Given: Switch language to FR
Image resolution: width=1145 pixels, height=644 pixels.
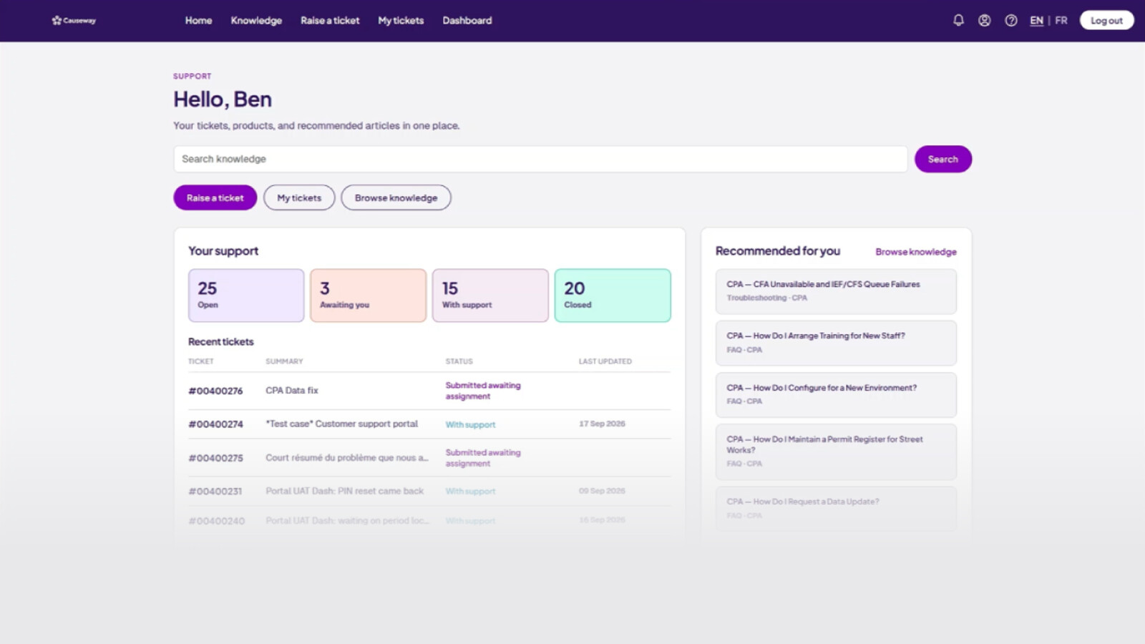Looking at the screenshot, I should [x=1061, y=20].
